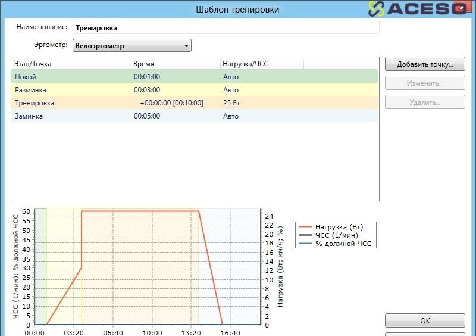
Task: Click the Удалить button
Action: tap(425, 102)
